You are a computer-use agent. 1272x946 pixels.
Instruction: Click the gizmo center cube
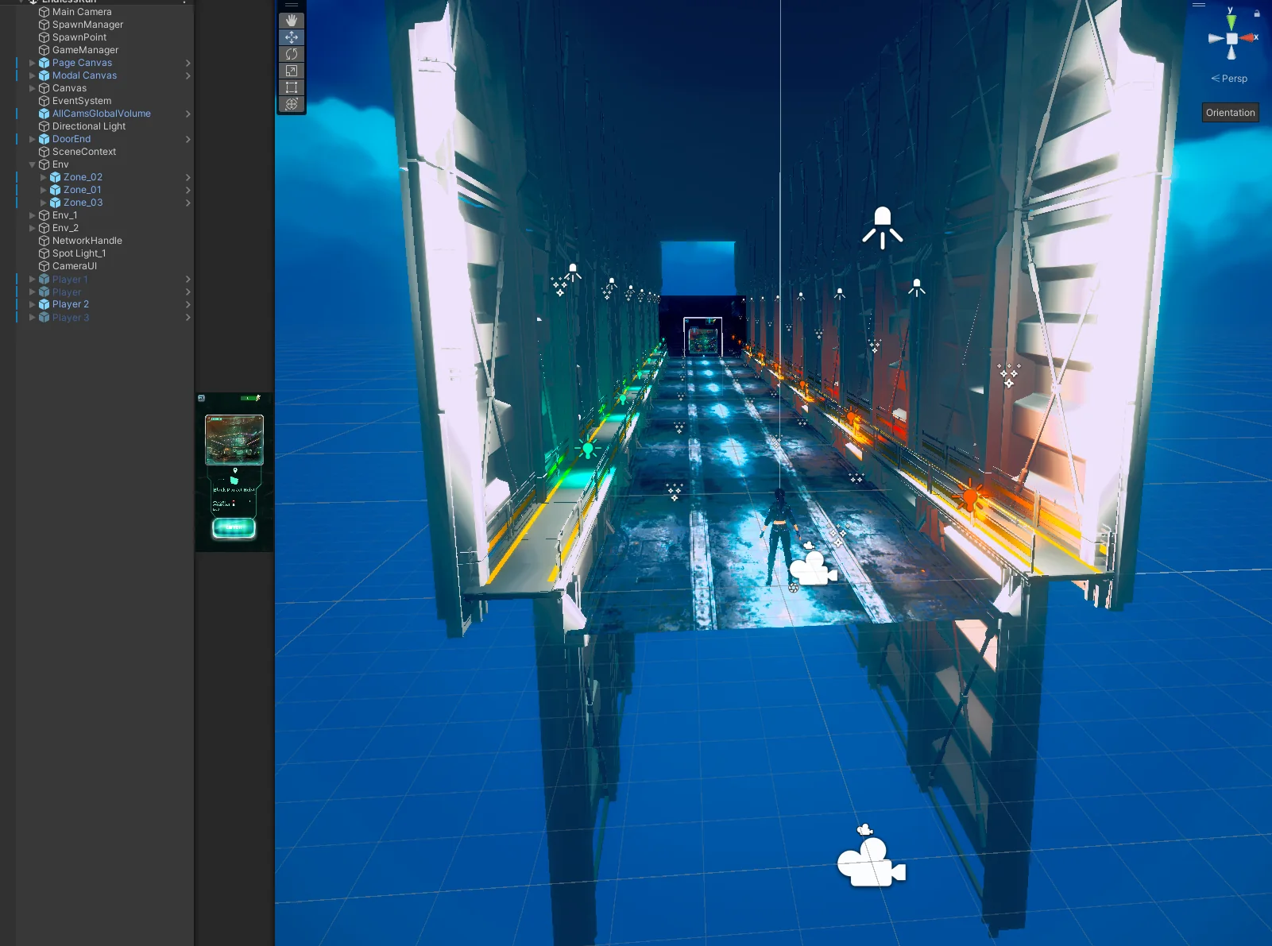[x=1231, y=38]
